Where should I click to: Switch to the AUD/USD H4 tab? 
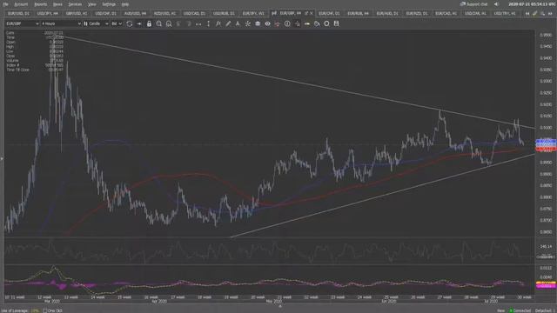[x=136, y=14]
